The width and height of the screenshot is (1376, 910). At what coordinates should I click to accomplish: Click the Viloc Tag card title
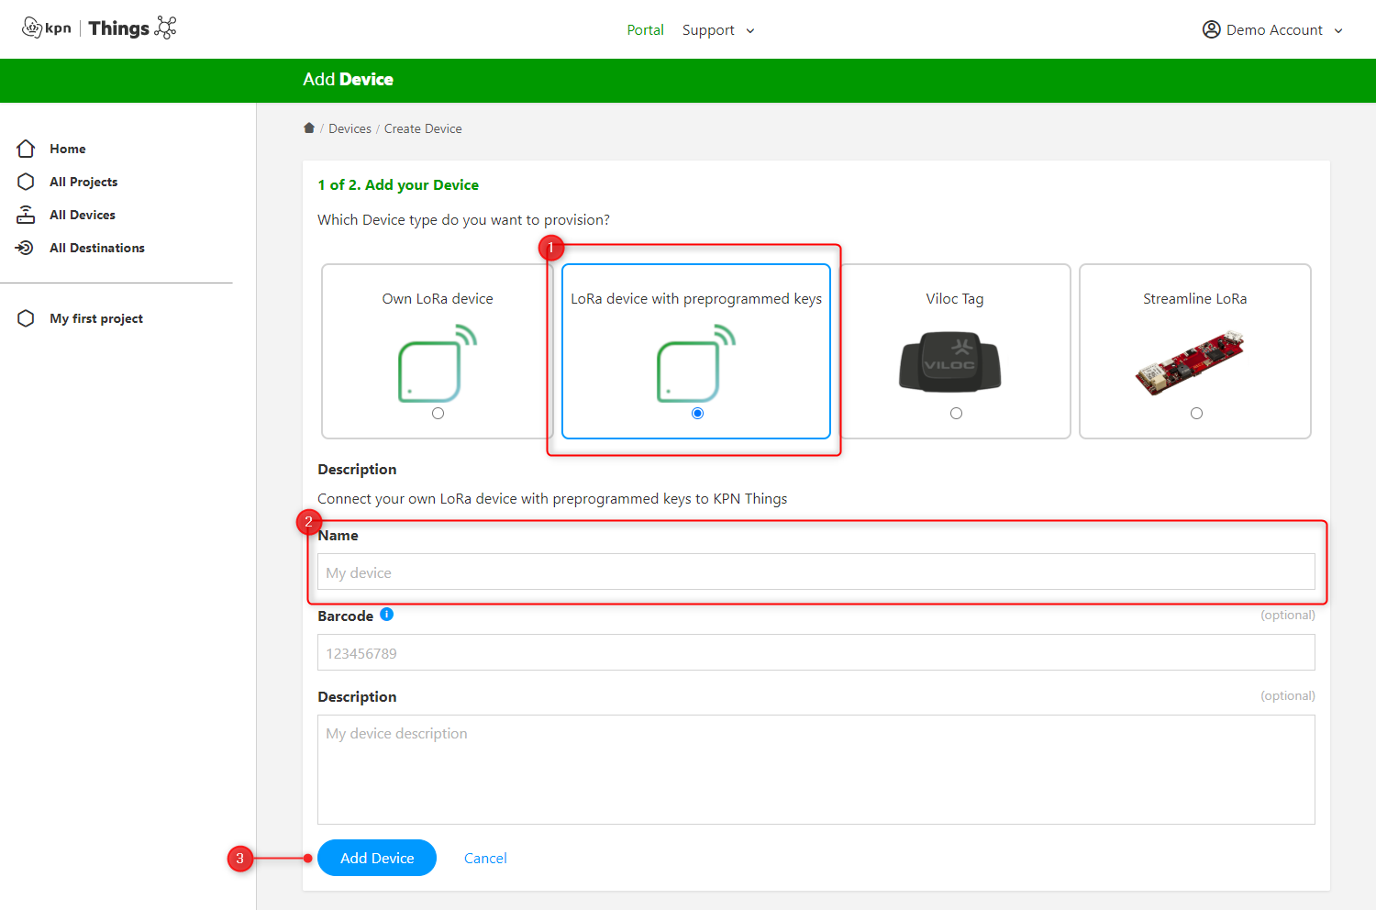tap(955, 298)
